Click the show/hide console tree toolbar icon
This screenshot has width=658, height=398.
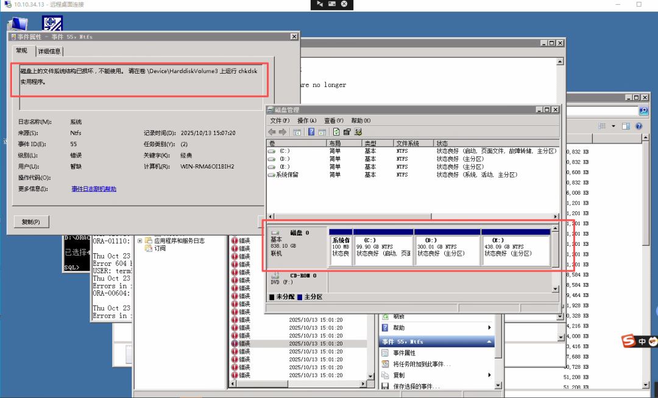(297, 132)
